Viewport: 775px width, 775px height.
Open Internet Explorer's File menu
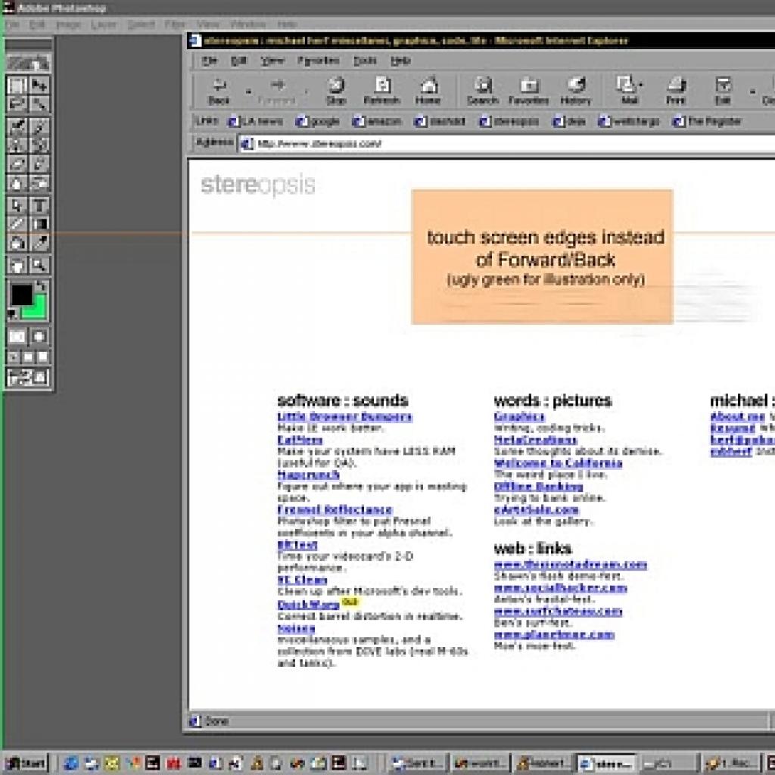click(x=210, y=61)
